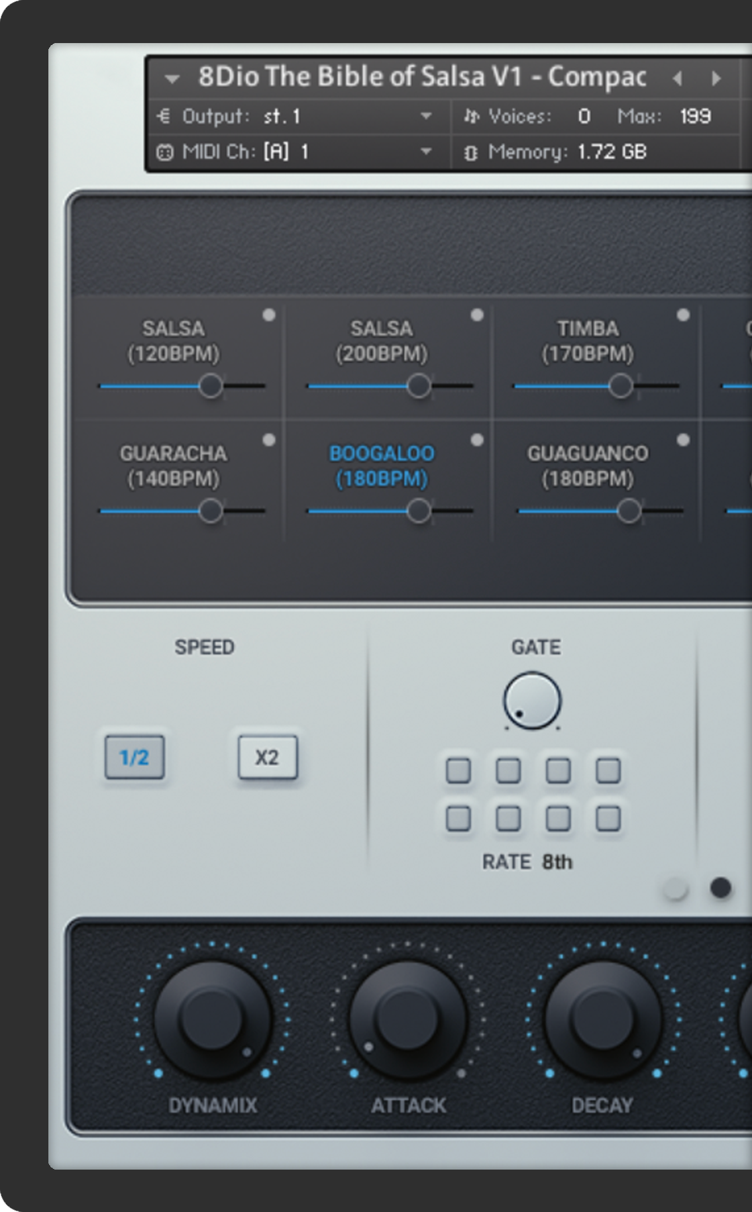Open the MIDI Ch dropdown
Viewport: 752px width, 1212px height.
425,152
